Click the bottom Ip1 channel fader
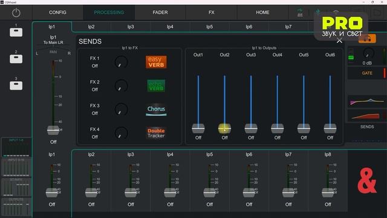387x218 pixels. (52, 193)
